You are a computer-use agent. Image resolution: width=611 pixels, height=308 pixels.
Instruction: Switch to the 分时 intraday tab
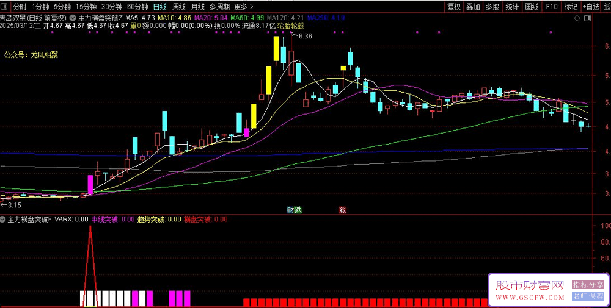pos(20,7)
